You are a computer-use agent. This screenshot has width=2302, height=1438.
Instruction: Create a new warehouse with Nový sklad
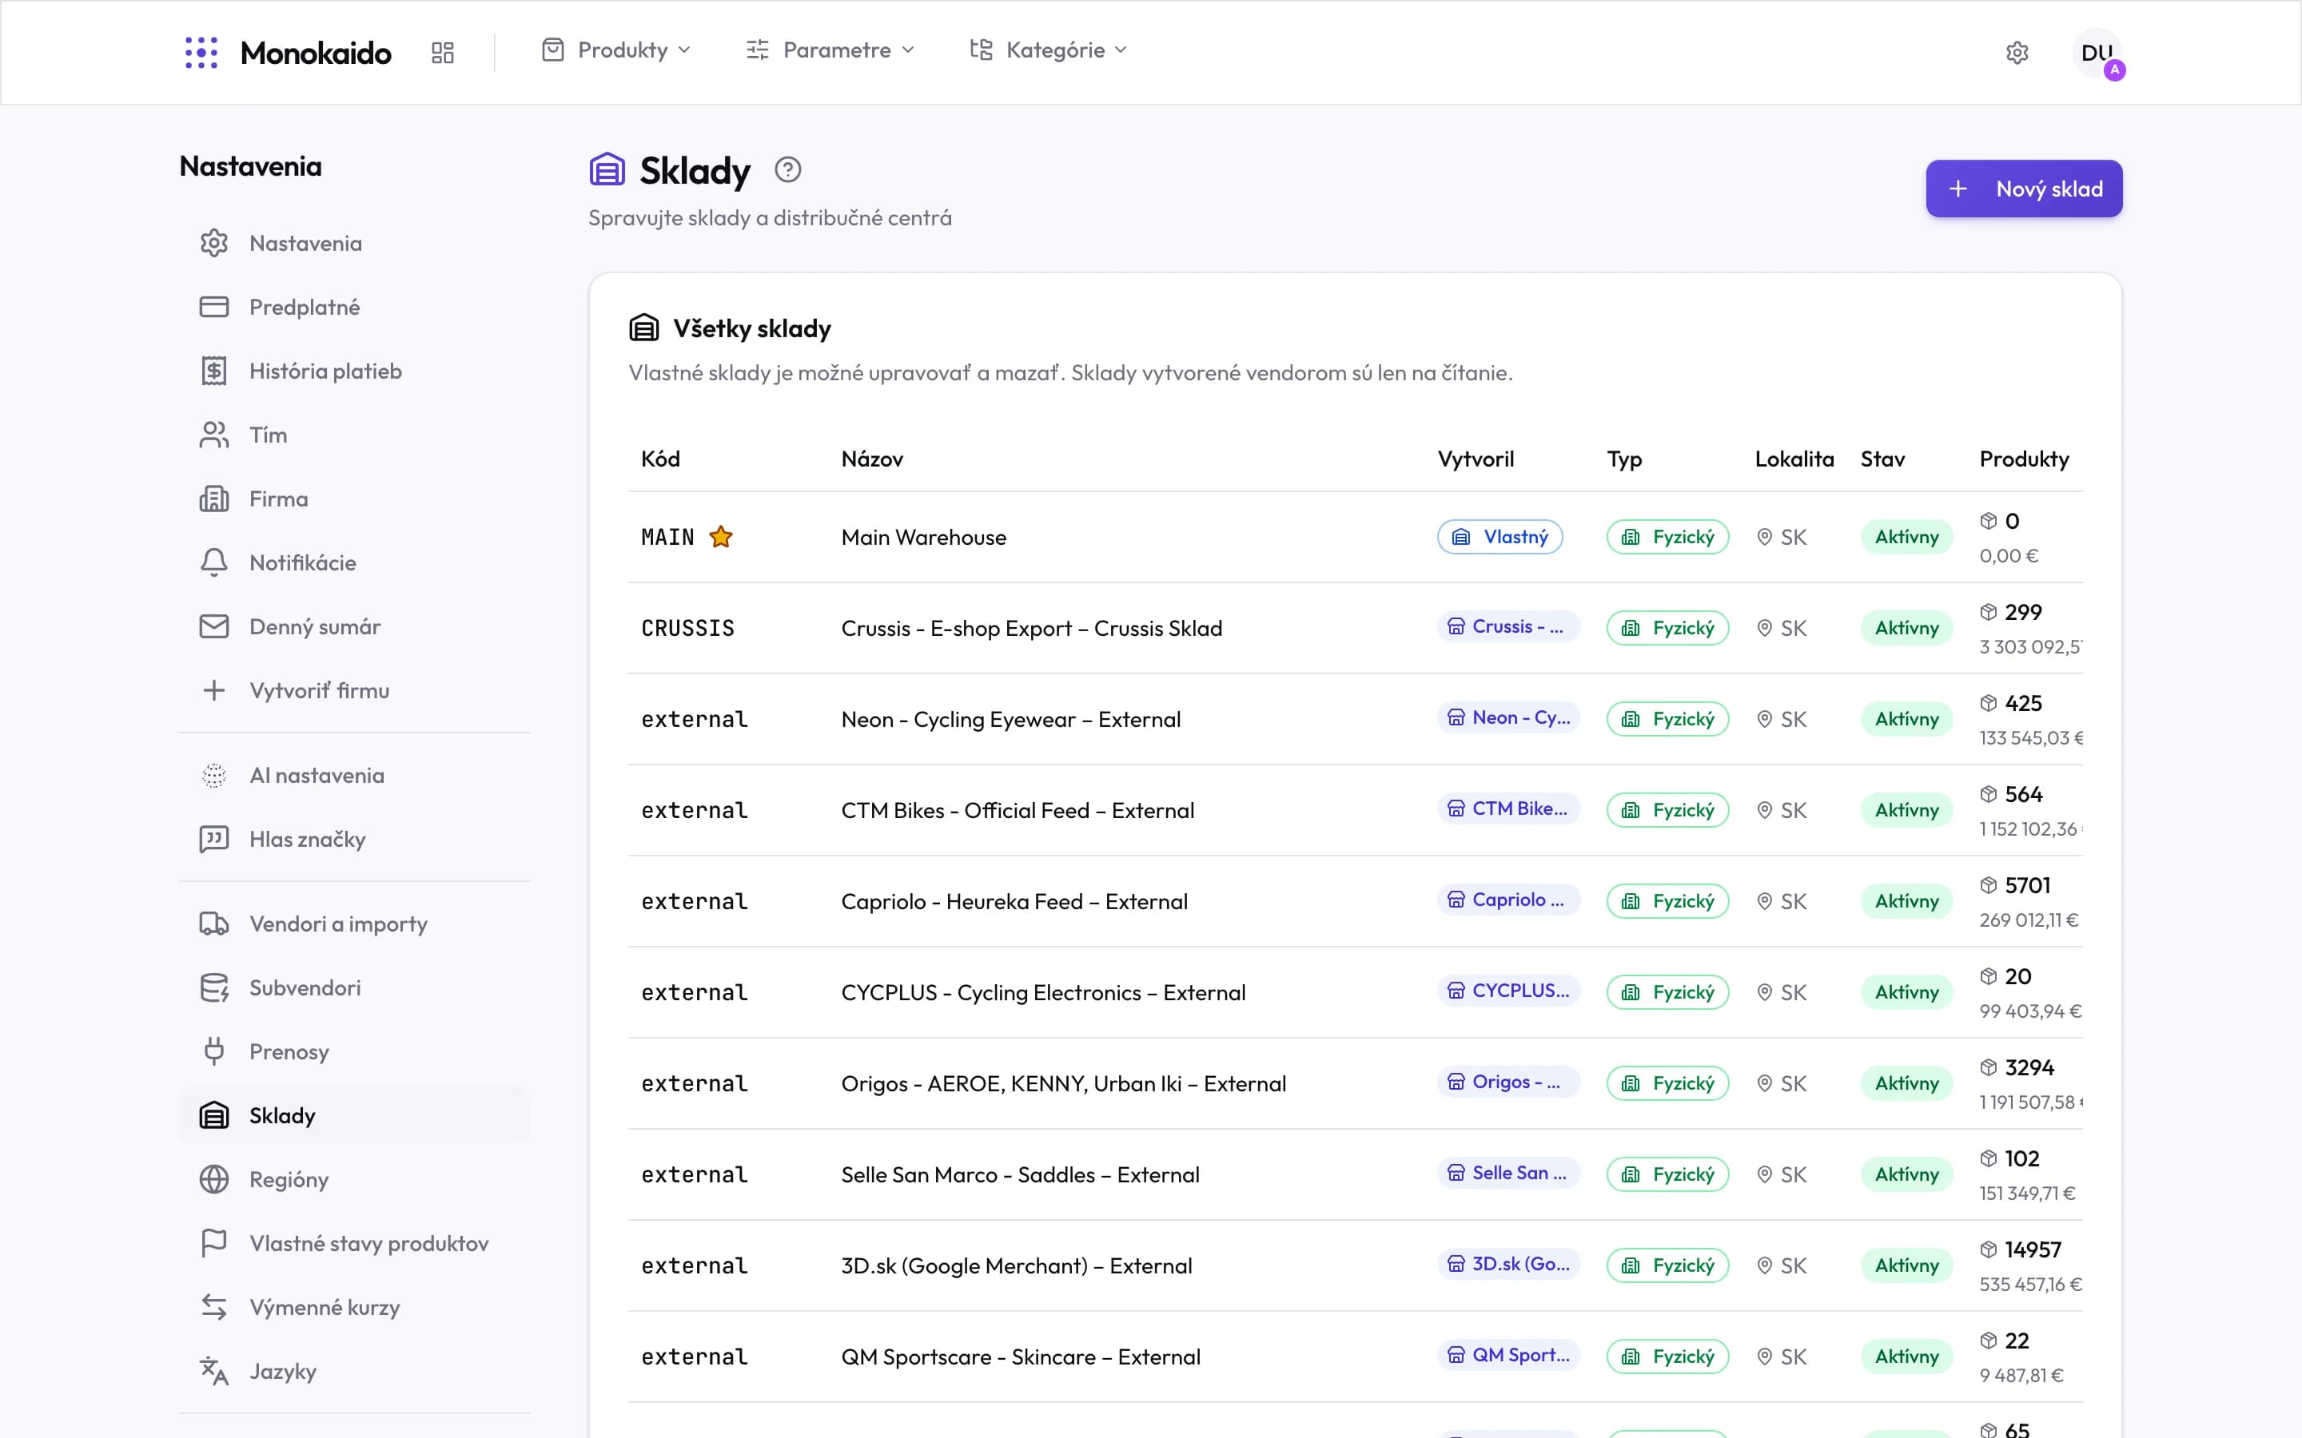tap(2023, 189)
